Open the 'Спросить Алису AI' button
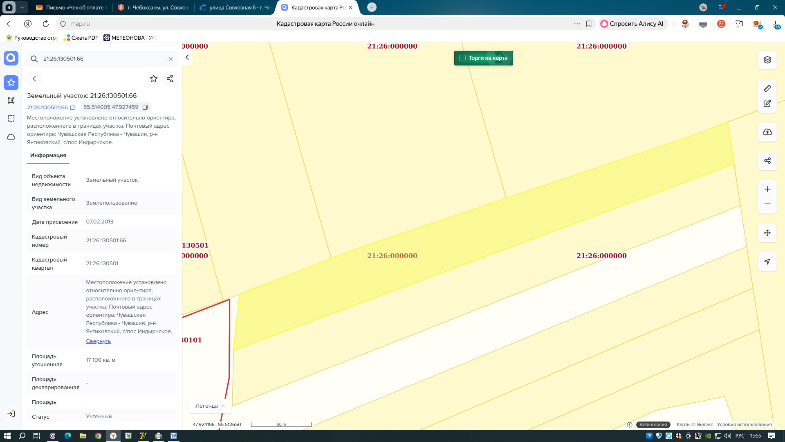 pos(632,24)
